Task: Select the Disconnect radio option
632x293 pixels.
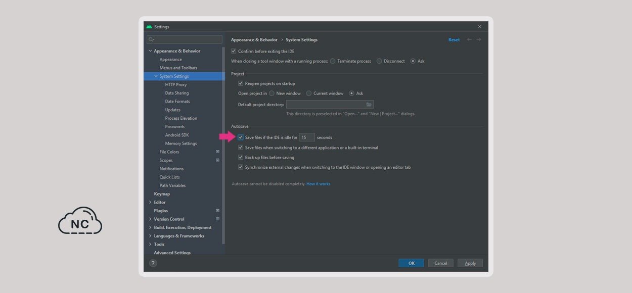Action: point(379,61)
